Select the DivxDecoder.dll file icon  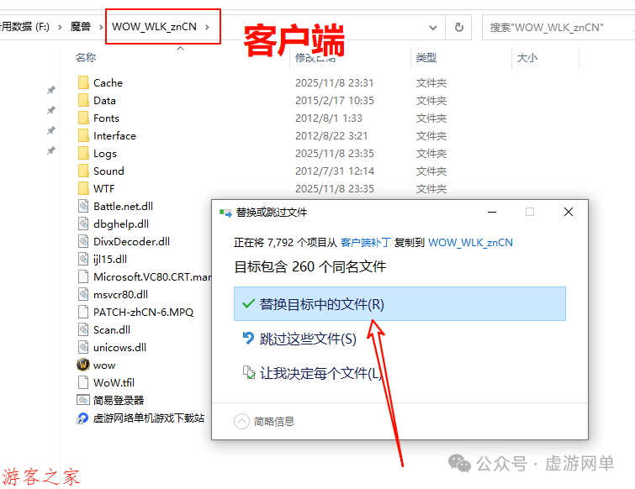[83, 241]
